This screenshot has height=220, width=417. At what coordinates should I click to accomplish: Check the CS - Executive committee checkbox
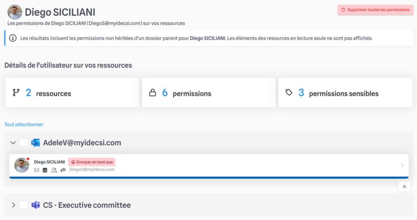pyautogui.click(x=24, y=205)
